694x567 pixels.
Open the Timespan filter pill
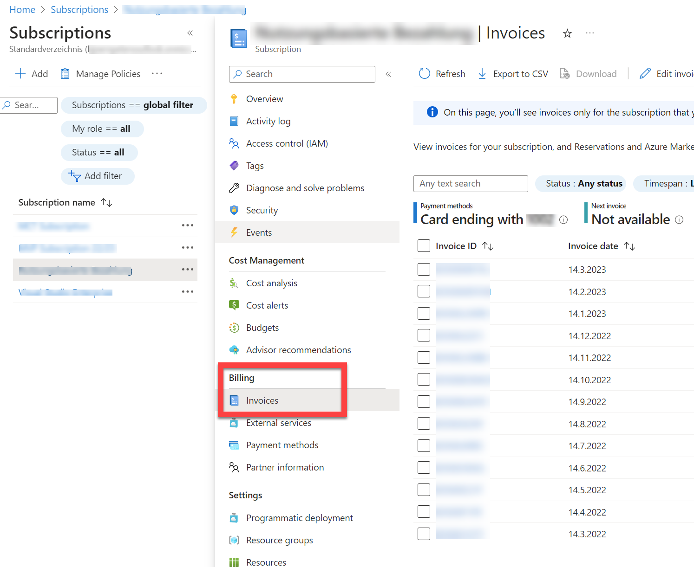pos(664,184)
